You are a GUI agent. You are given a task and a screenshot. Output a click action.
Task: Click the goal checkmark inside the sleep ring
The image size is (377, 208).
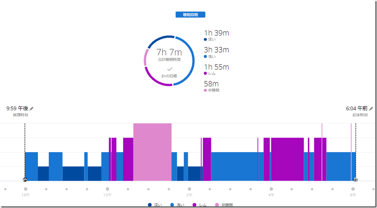(170, 69)
